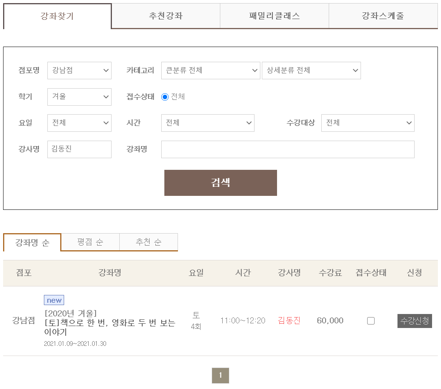Expand the 수강대상 audience dropdown
Viewport: 441px width, 389px height.
tap(368, 123)
